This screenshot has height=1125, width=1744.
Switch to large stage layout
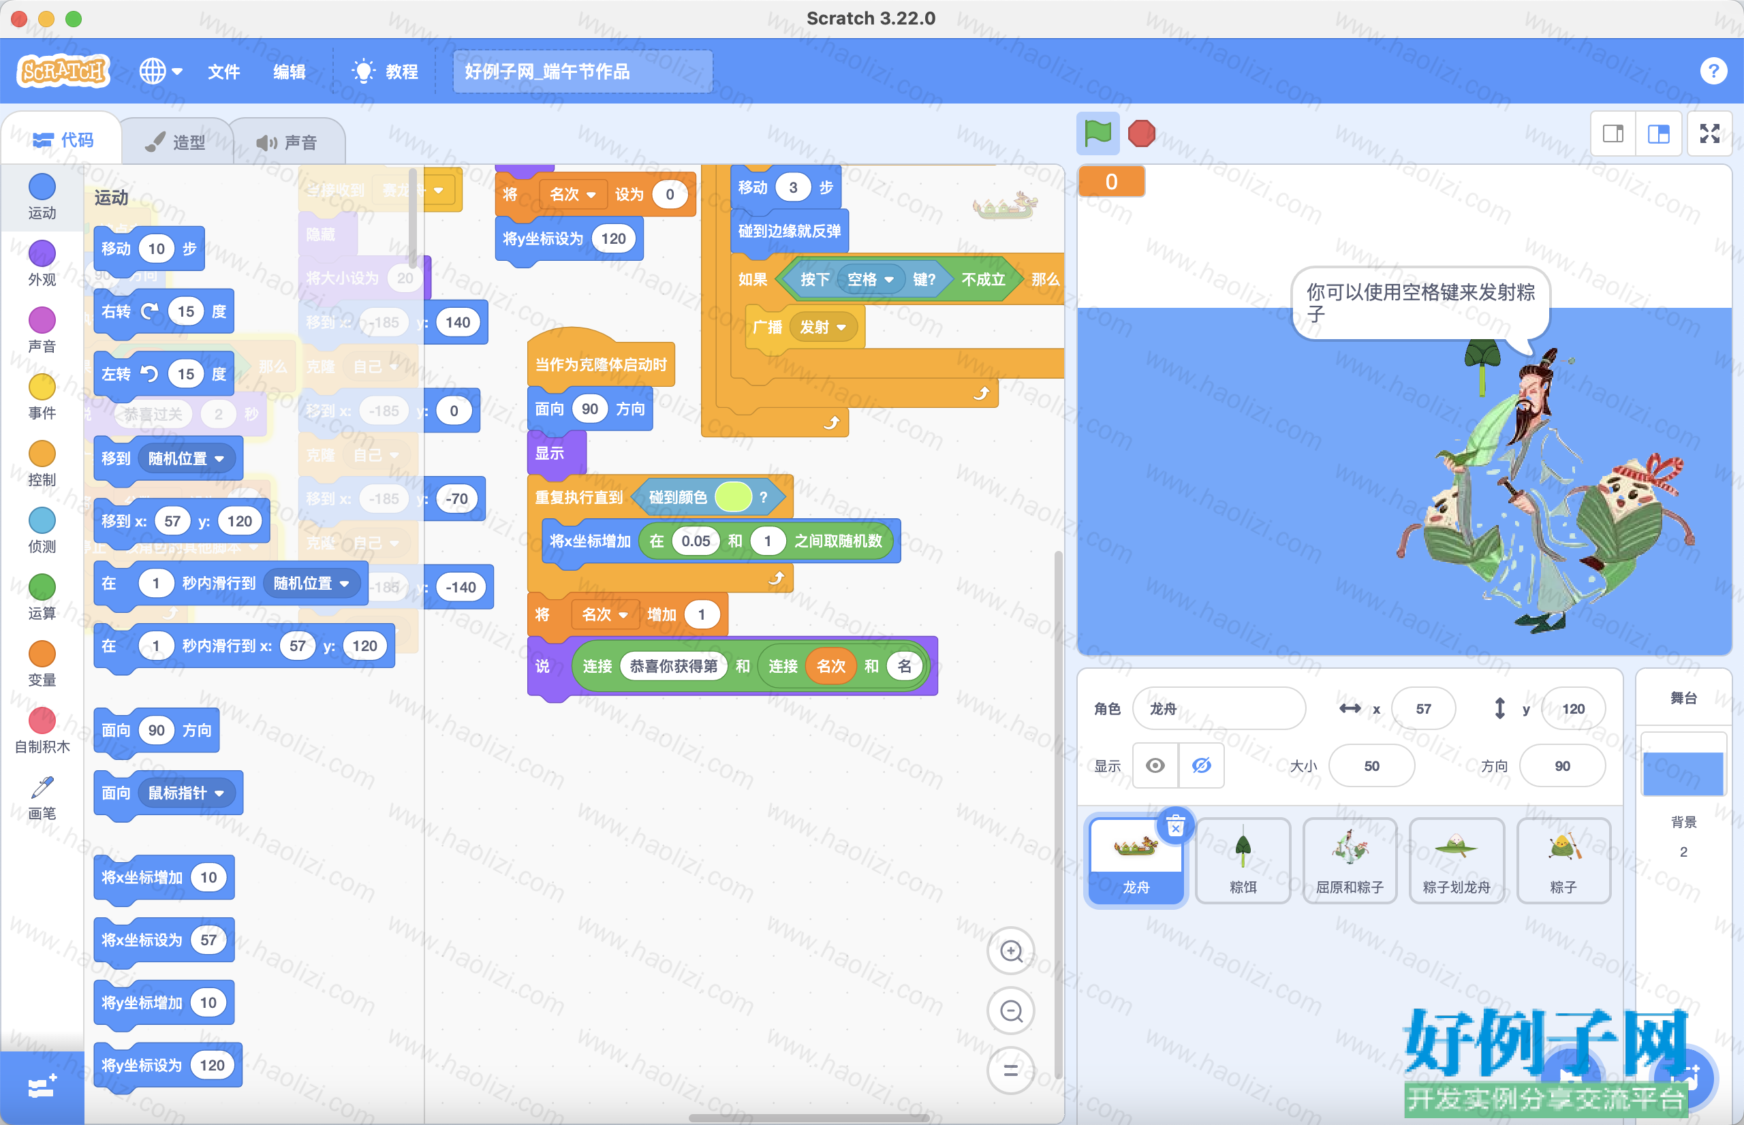1657,133
